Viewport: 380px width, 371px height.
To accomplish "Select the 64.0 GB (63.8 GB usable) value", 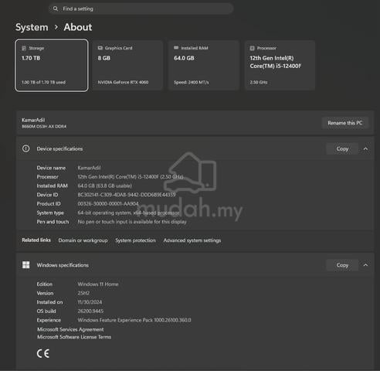I will (x=104, y=185).
